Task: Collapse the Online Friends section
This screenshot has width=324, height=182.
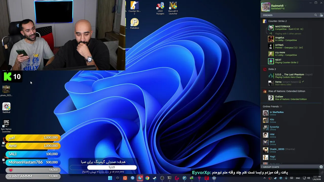Action: 272,107
